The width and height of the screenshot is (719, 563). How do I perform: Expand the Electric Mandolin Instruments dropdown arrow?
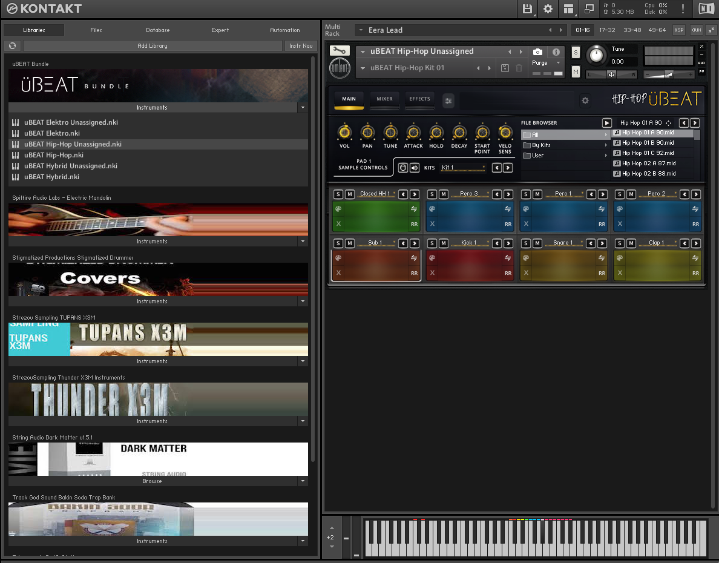[303, 242]
